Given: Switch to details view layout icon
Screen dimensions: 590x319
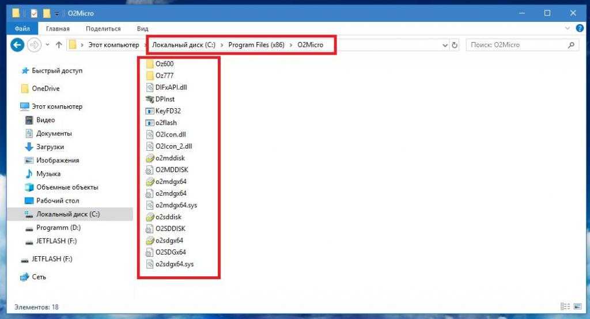Looking at the screenshot, I should (x=565, y=306).
